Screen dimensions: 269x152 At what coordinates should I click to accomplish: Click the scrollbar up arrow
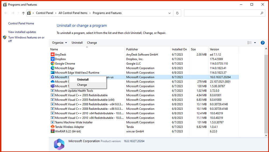coord(266,49)
